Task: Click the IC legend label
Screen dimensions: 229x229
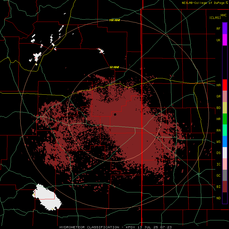Action: (218, 164)
